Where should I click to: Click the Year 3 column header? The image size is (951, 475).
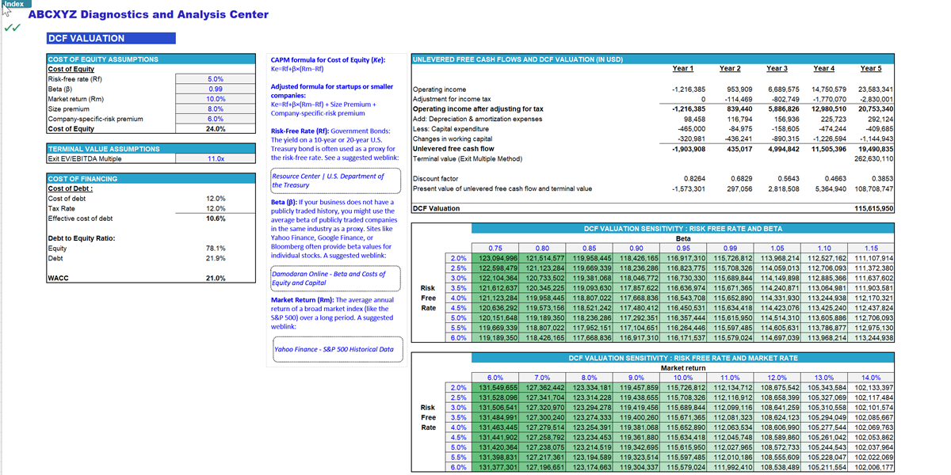777,69
